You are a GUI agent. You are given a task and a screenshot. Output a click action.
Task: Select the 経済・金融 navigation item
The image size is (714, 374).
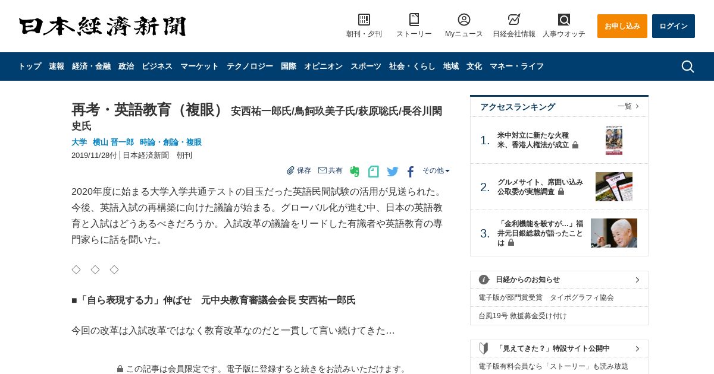91,66
